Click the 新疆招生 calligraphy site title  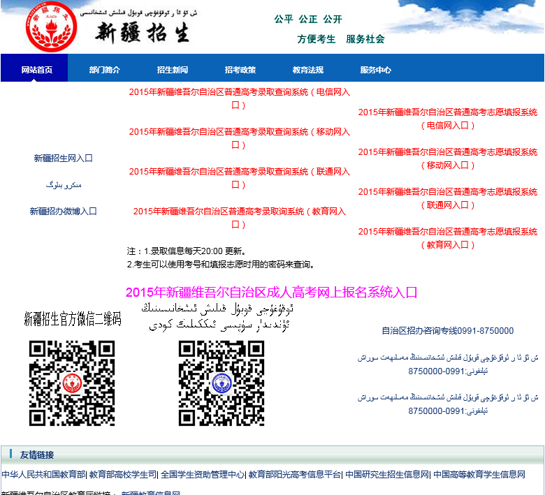point(143,33)
